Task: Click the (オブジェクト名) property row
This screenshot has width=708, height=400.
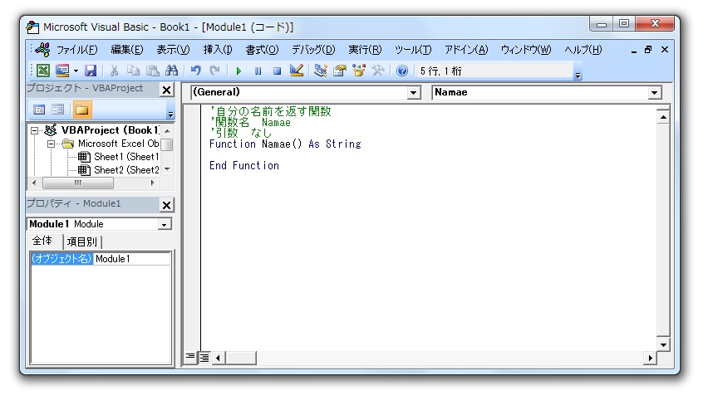Action: point(61,259)
